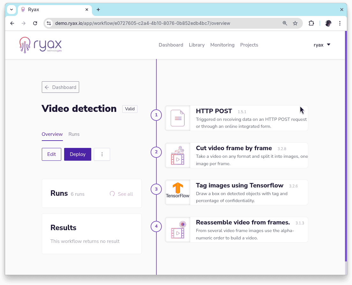352x285 pixels.
Task: Open the three-dot workflow actions menu
Action: [x=102, y=154]
